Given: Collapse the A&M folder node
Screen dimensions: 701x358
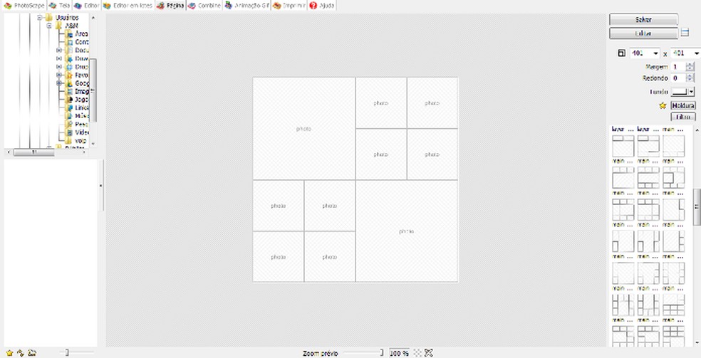Looking at the screenshot, I should [x=49, y=26].
